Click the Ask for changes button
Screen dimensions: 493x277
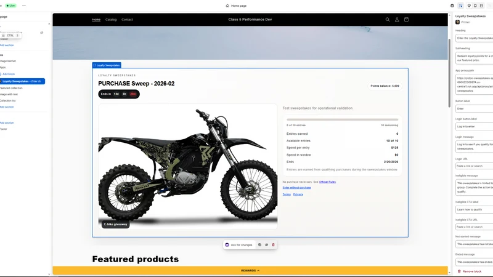point(238,244)
